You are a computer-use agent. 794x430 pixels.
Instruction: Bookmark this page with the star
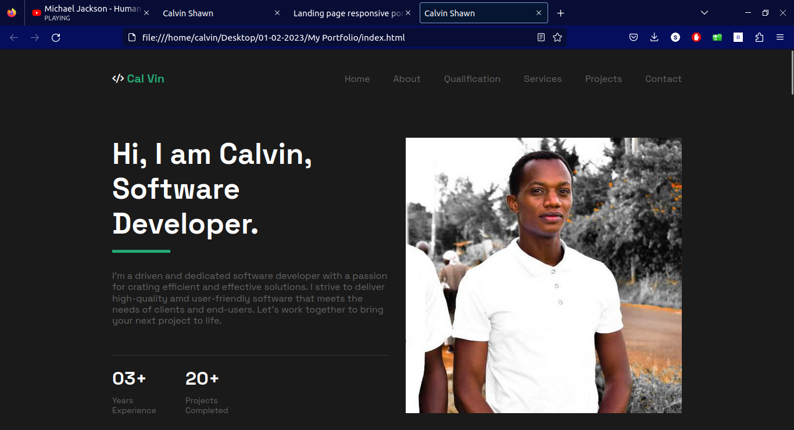pos(557,37)
